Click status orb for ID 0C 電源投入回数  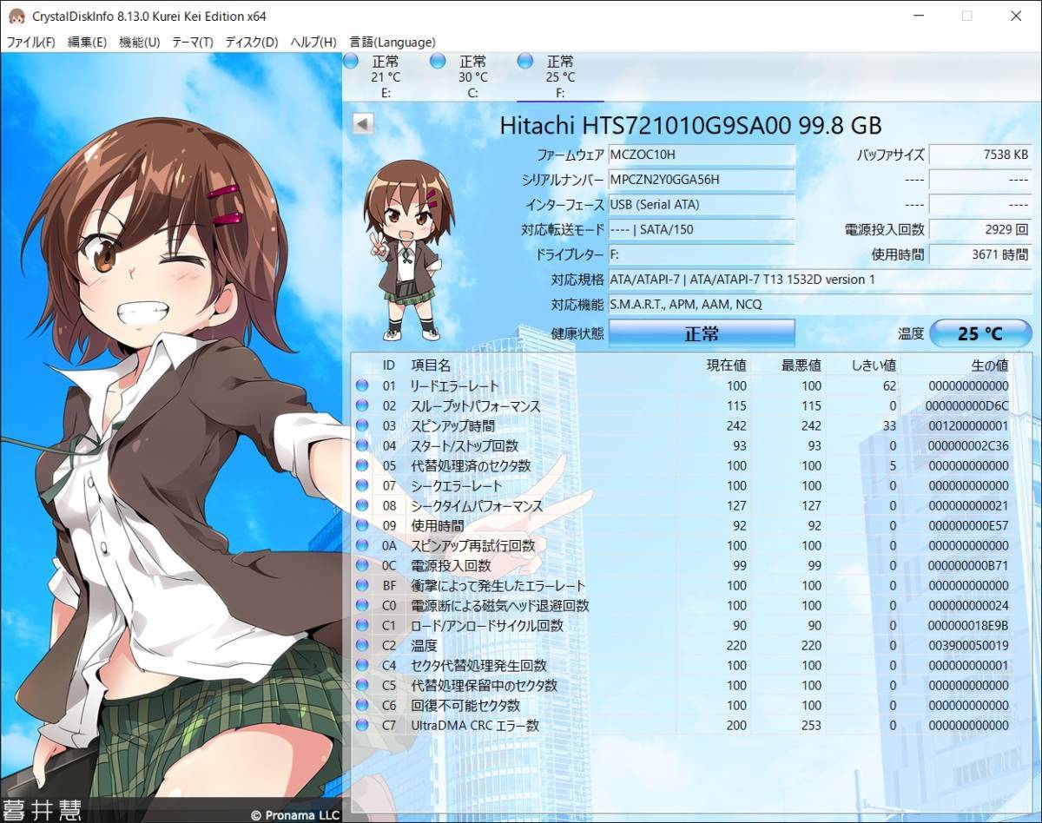pyautogui.click(x=362, y=565)
